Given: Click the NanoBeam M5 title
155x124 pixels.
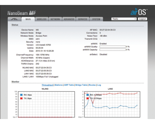Looking at the screenshot, I should pyautogui.click(x=22, y=13).
